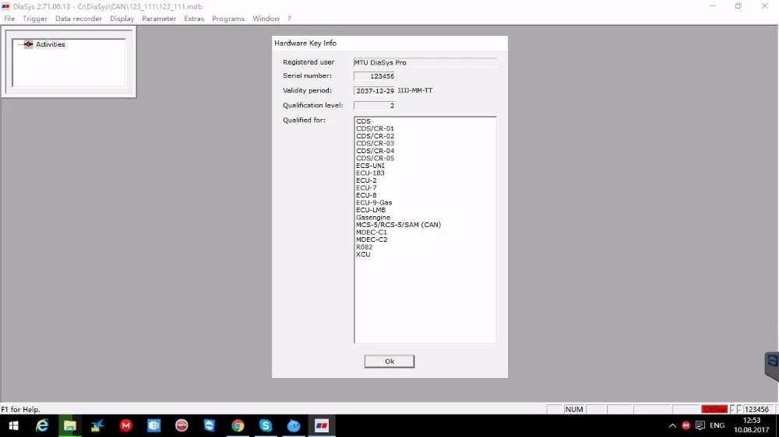779x437 pixels.
Task: Select ECU-9-Gas in the list
Action: 374,202
